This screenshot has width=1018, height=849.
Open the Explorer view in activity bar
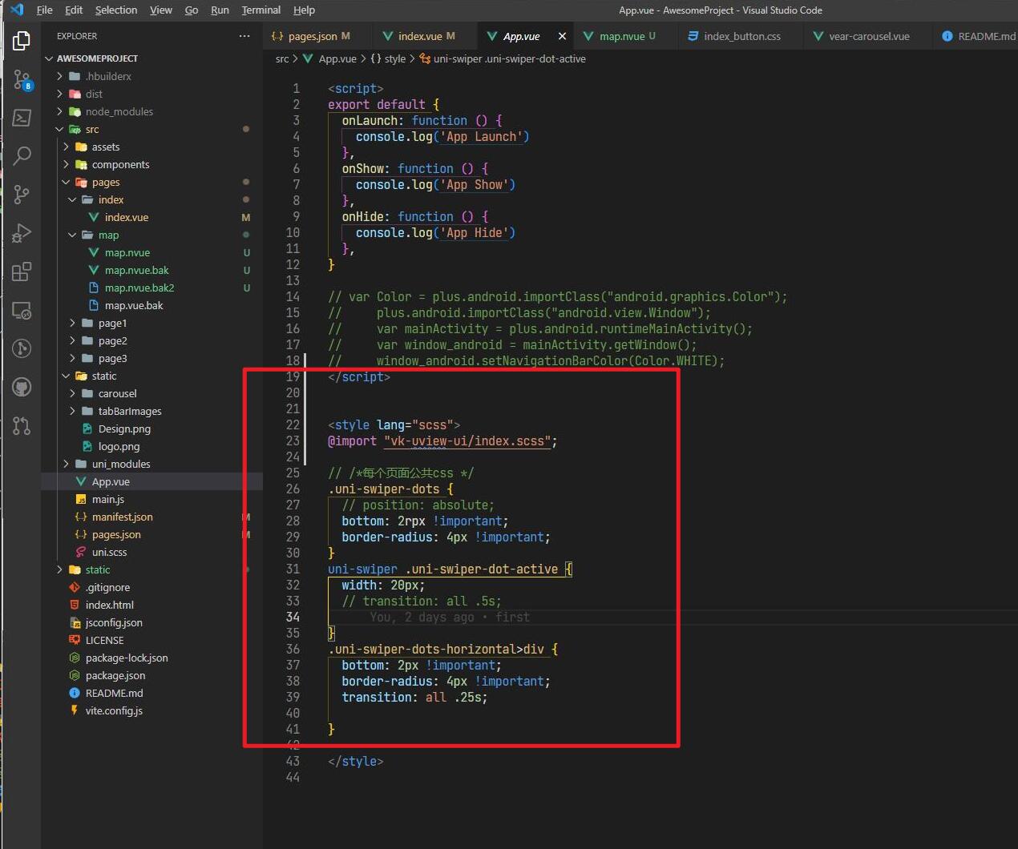pos(22,40)
